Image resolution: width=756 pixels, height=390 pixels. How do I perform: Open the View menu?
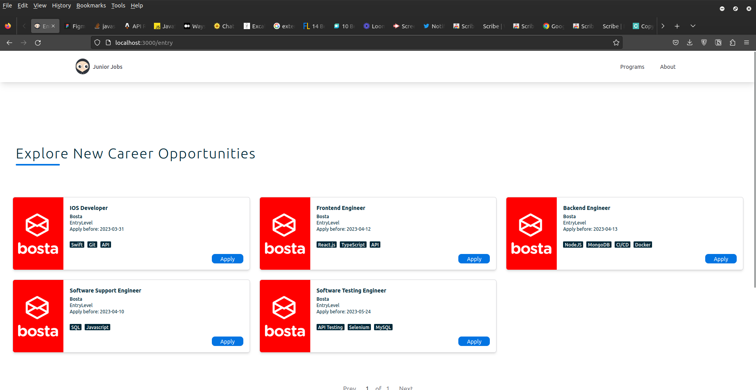40,6
